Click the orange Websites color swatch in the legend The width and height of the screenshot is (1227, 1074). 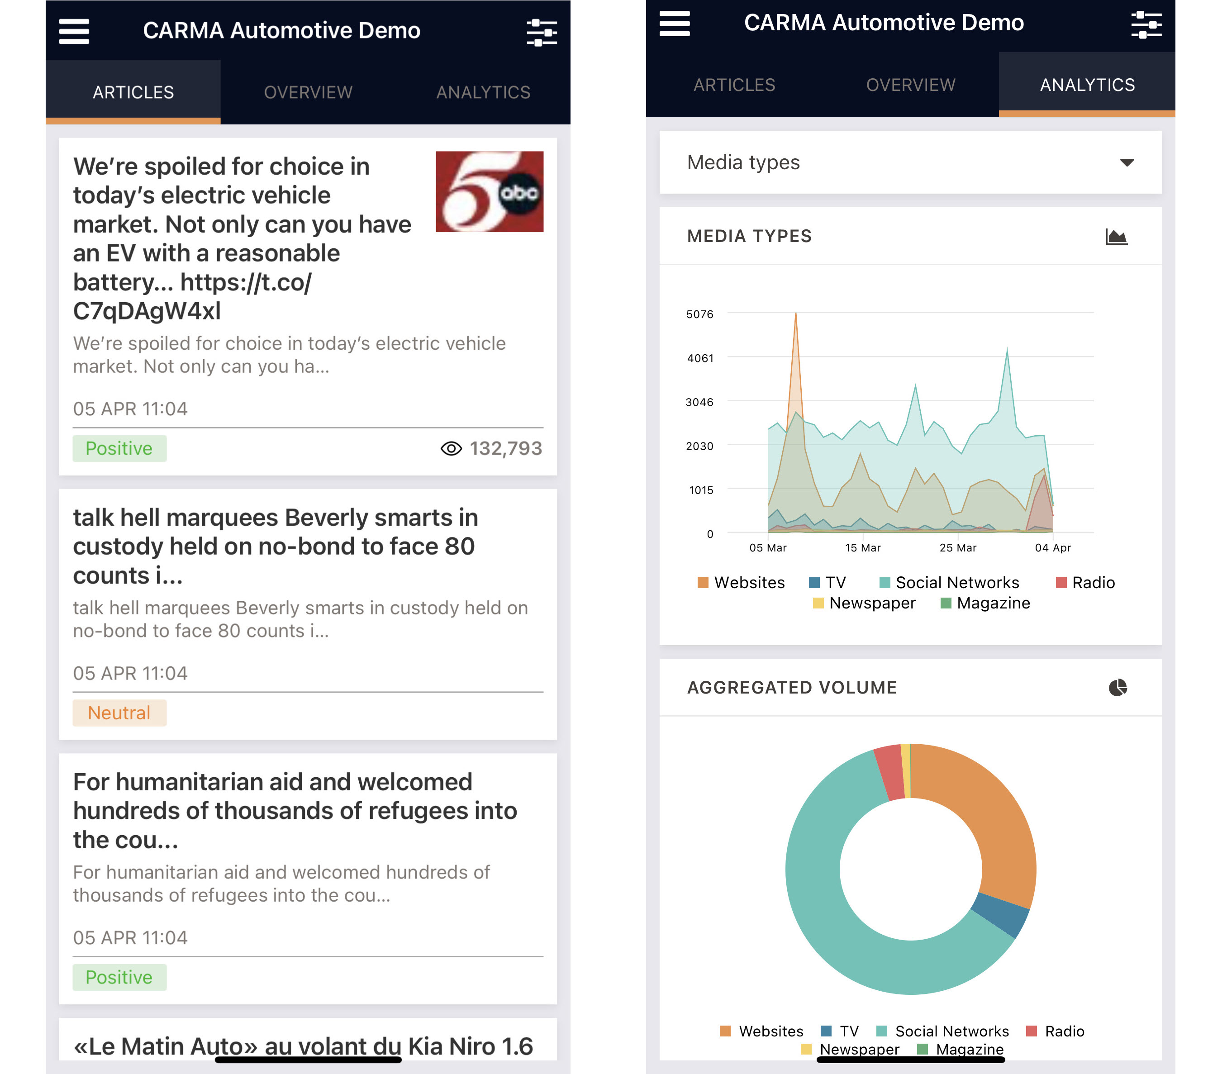point(703,582)
